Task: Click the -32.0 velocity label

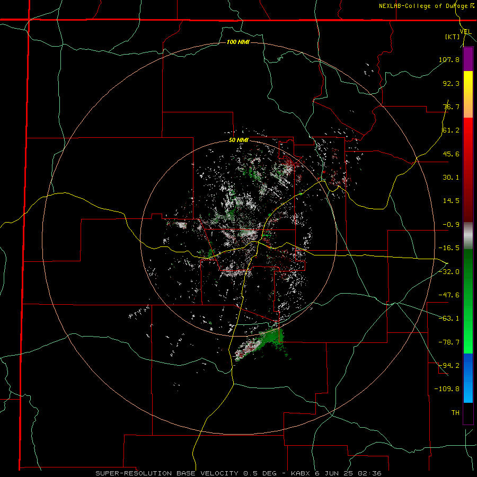Action: click(449, 272)
